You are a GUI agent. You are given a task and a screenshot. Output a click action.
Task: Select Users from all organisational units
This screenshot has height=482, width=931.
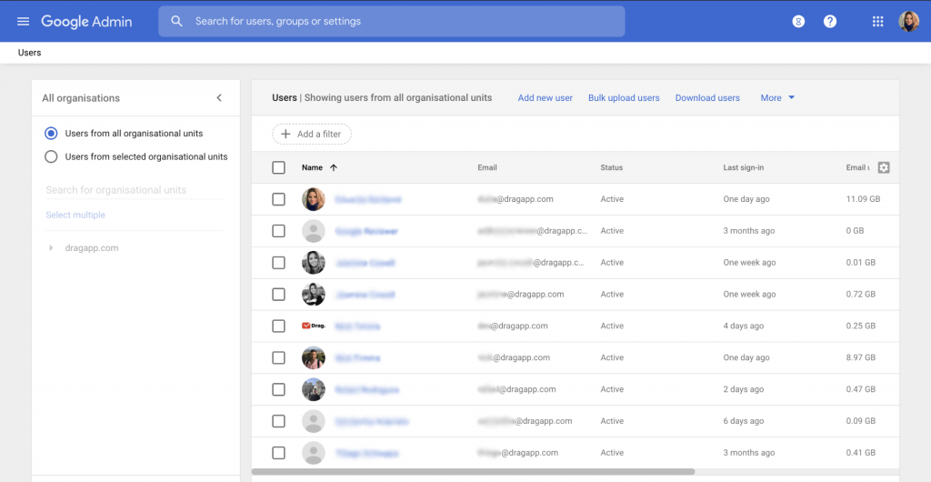pos(51,134)
